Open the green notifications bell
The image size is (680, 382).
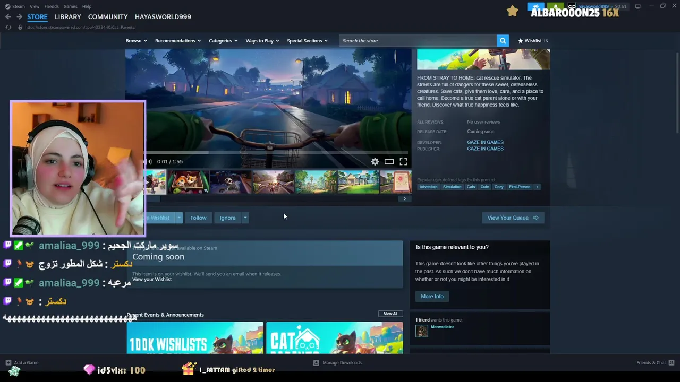pos(555,7)
